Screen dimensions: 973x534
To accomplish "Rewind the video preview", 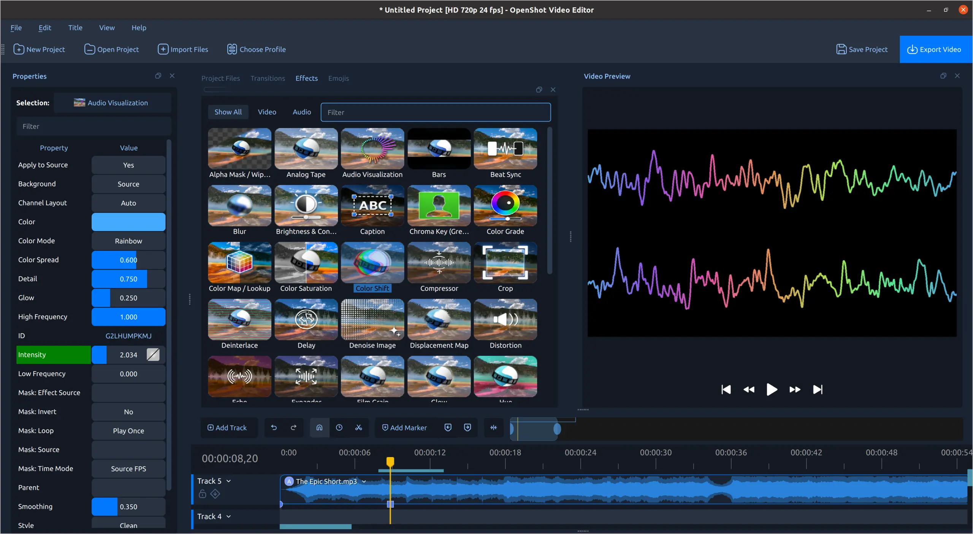I will coord(749,389).
